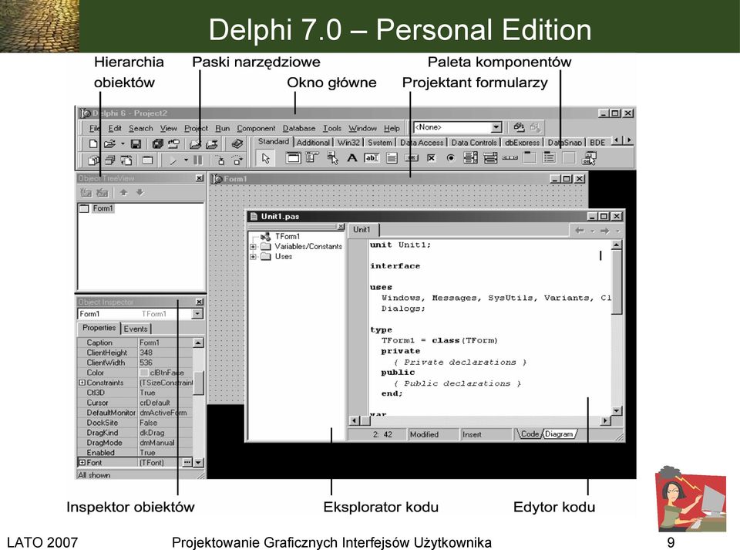The width and height of the screenshot is (740, 550).
Task: Open Object Inspector Form1 TForm1 combo dropdown
Action: [197, 313]
